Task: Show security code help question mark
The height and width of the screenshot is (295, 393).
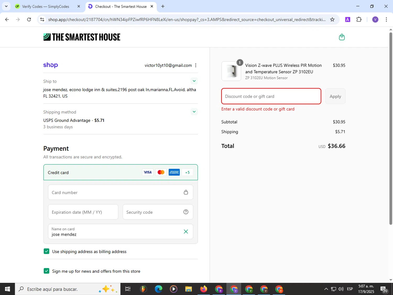Action: point(186,212)
